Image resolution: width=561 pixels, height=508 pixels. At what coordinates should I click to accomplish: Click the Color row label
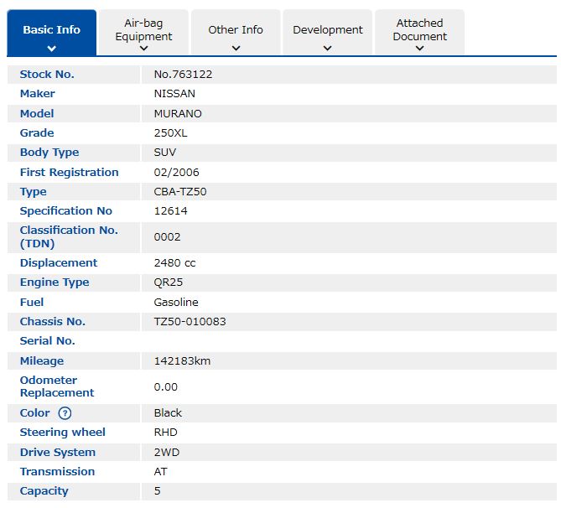(34, 413)
